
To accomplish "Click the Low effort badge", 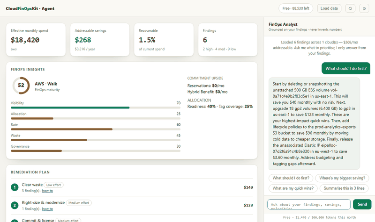I will point(53,185).
